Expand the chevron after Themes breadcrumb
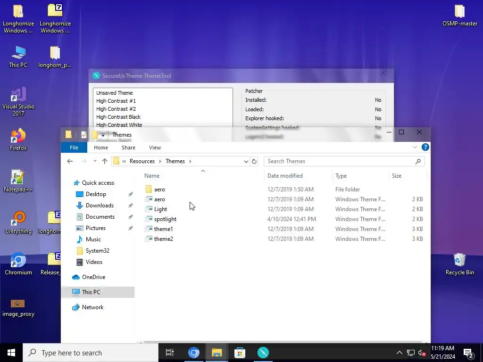The height and width of the screenshot is (362, 483). [x=191, y=161]
